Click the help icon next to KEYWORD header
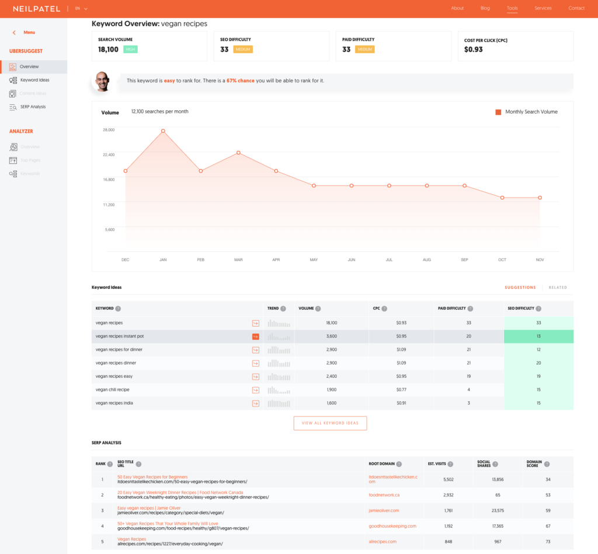598x554 pixels. 118,309
